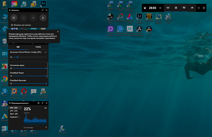212x137 pixels.
Task: Open the Xbox Social people widget
Action: (192, 8)
